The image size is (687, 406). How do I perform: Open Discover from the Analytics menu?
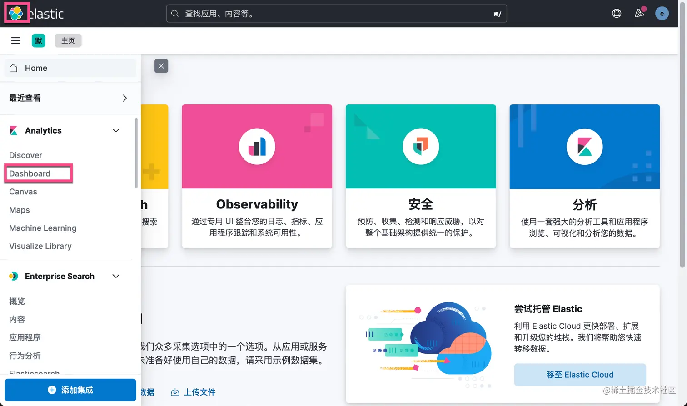coord(25,155)
